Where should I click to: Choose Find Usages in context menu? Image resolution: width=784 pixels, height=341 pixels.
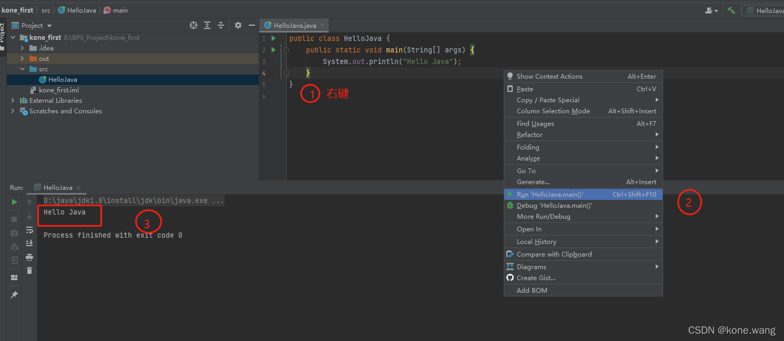click(x=583, y=124)
